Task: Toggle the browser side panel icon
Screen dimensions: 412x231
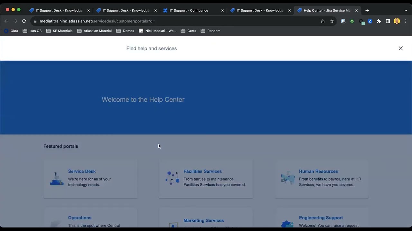Action: 388,21
